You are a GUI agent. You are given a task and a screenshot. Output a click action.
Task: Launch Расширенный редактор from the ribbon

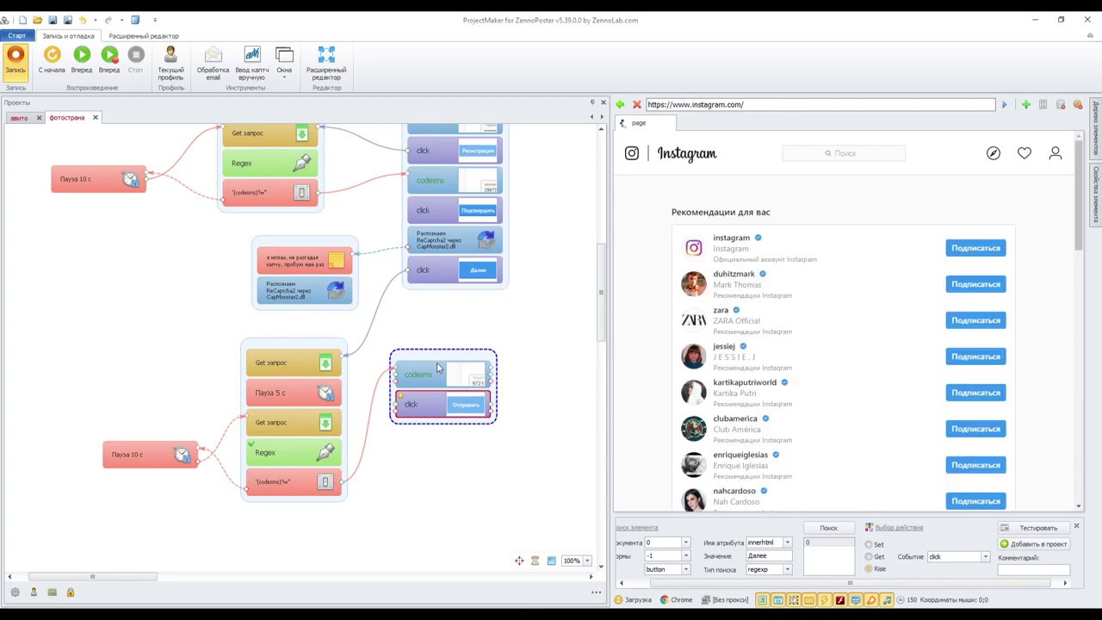tap(326, 63)
